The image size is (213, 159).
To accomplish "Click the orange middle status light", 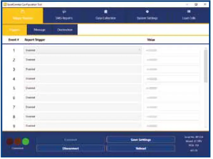I will pos(18,141).
